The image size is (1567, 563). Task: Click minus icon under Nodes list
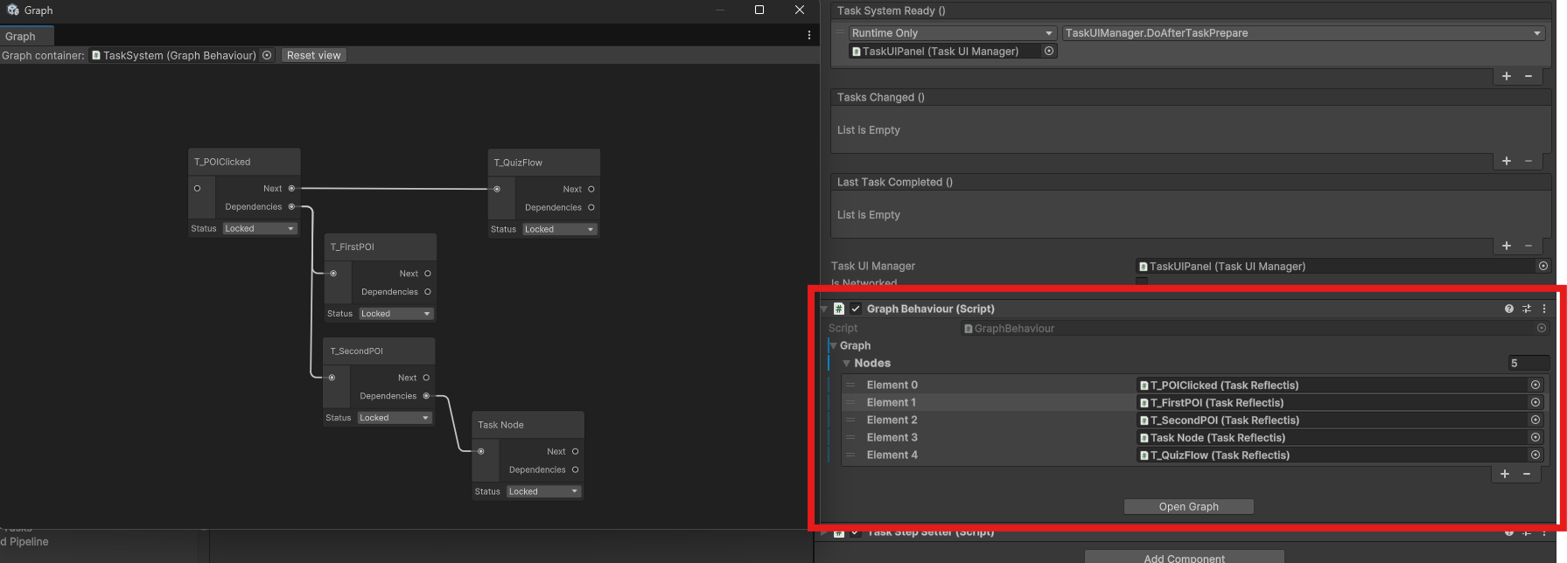click(1527, 474)
